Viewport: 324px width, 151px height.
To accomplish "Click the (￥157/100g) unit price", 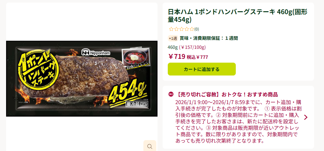I will pyautogui.click(x=192, y=47).
